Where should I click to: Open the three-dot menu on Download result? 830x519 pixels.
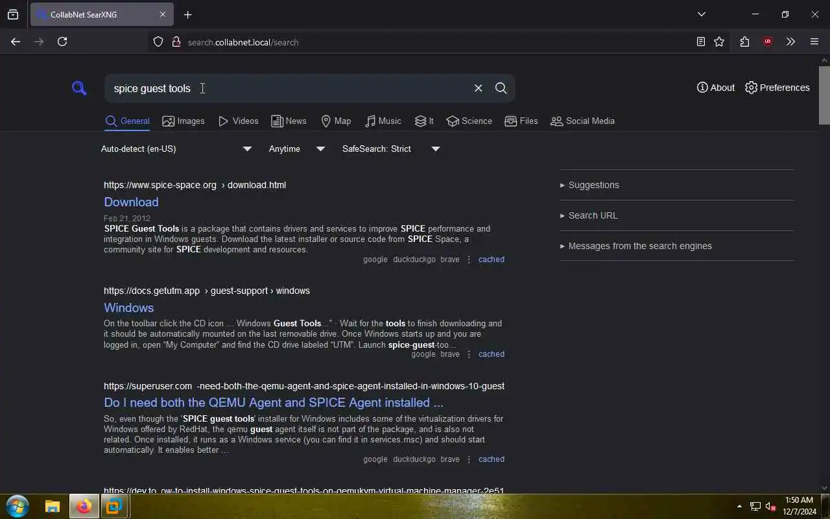[469, 259]
